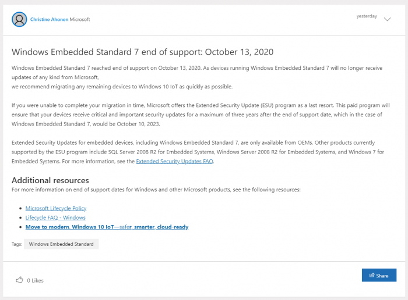The height and width of the screenshot is (300, 408).
Task: Expand the post options chevron
Action: [x=388, y=19]
